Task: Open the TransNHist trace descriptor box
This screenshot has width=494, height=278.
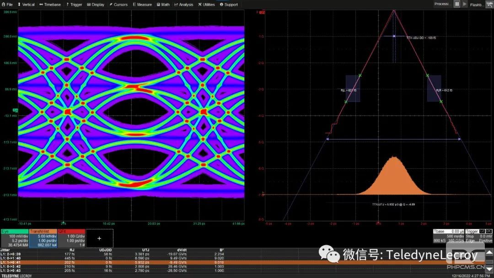Action: click(x=43, y=238)
